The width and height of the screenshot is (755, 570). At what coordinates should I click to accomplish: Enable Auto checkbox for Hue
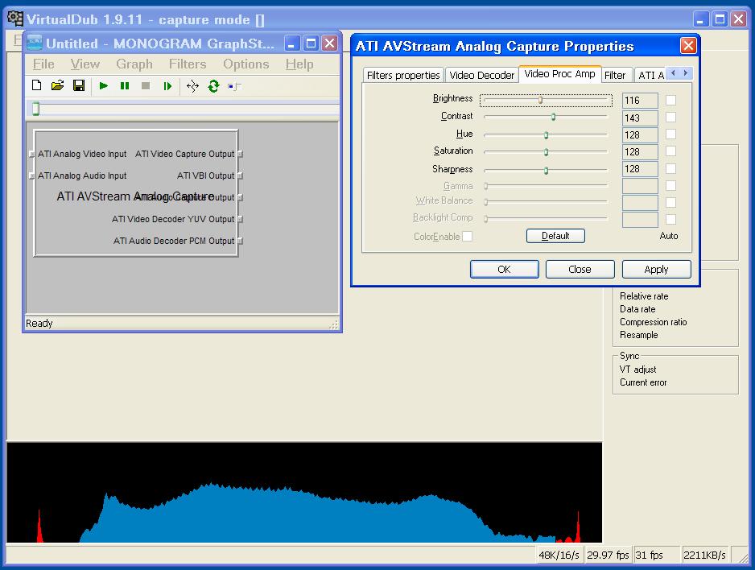tap(670, 134)
